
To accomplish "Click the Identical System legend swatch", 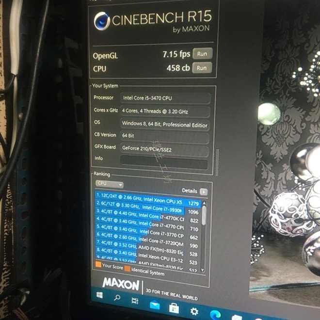I will tap(128, 269).
